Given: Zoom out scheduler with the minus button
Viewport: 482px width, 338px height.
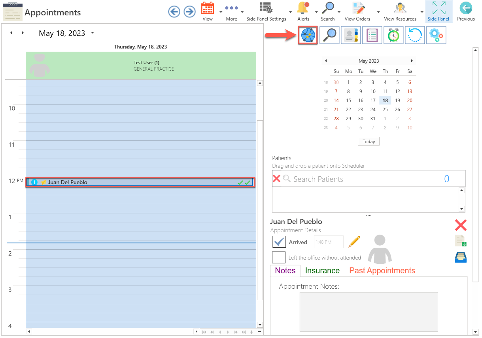Looking at the screenshot, I should pos(259,332).
